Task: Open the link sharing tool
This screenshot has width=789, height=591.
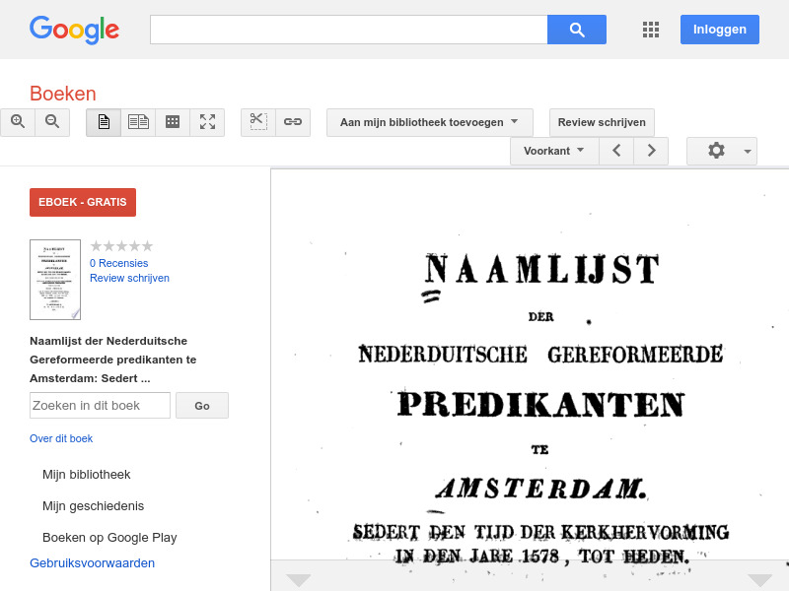Action: [292, 121]
